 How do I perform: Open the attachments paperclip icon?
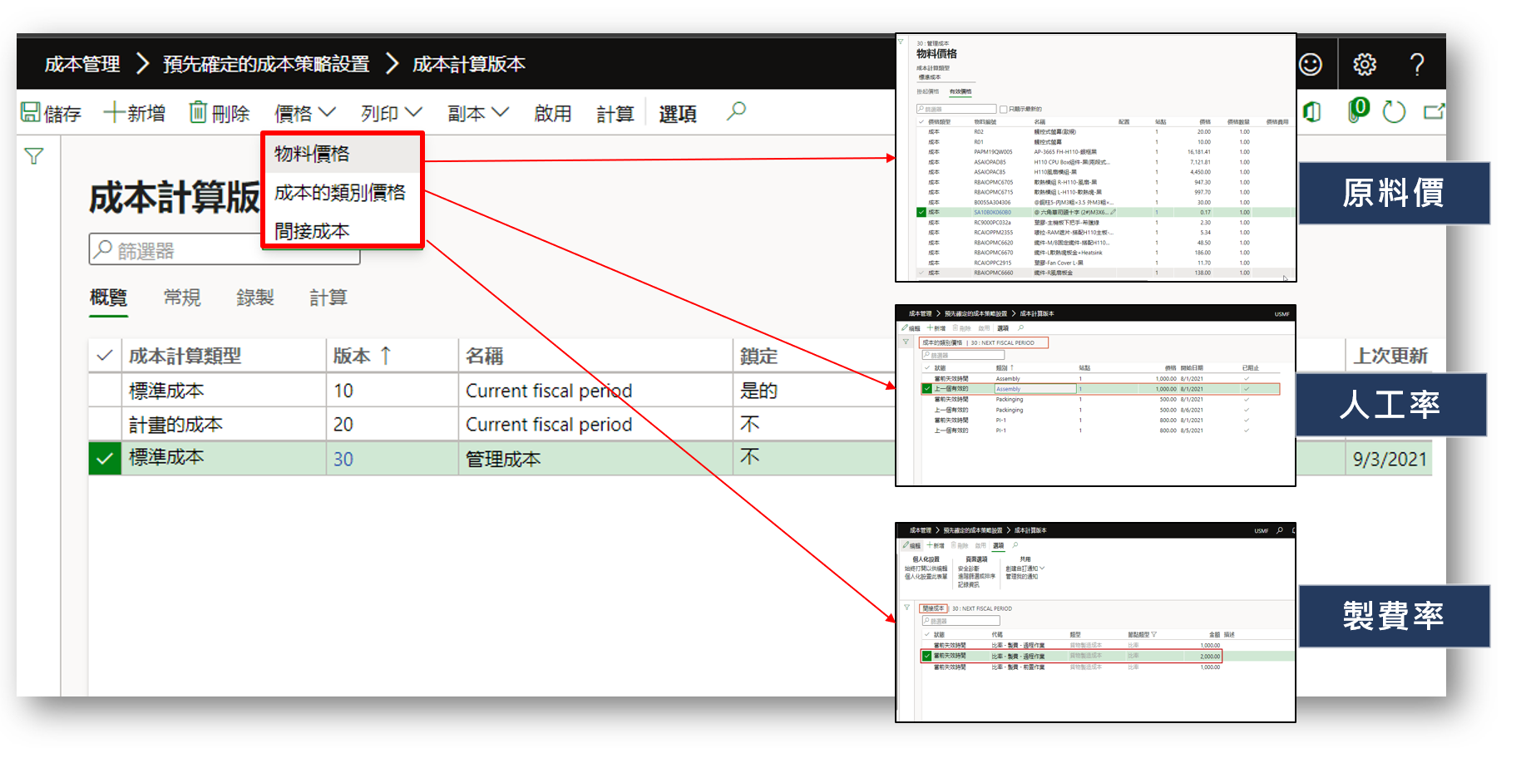tap(1357, 111)
